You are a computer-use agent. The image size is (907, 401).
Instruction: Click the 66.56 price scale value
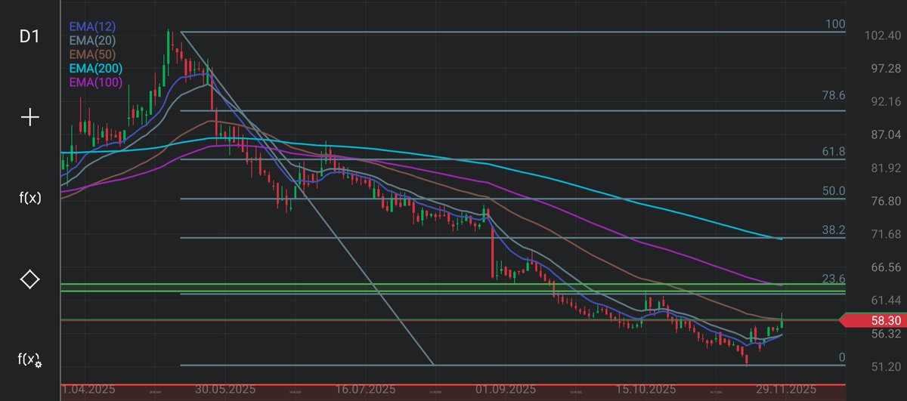point(884,267)
